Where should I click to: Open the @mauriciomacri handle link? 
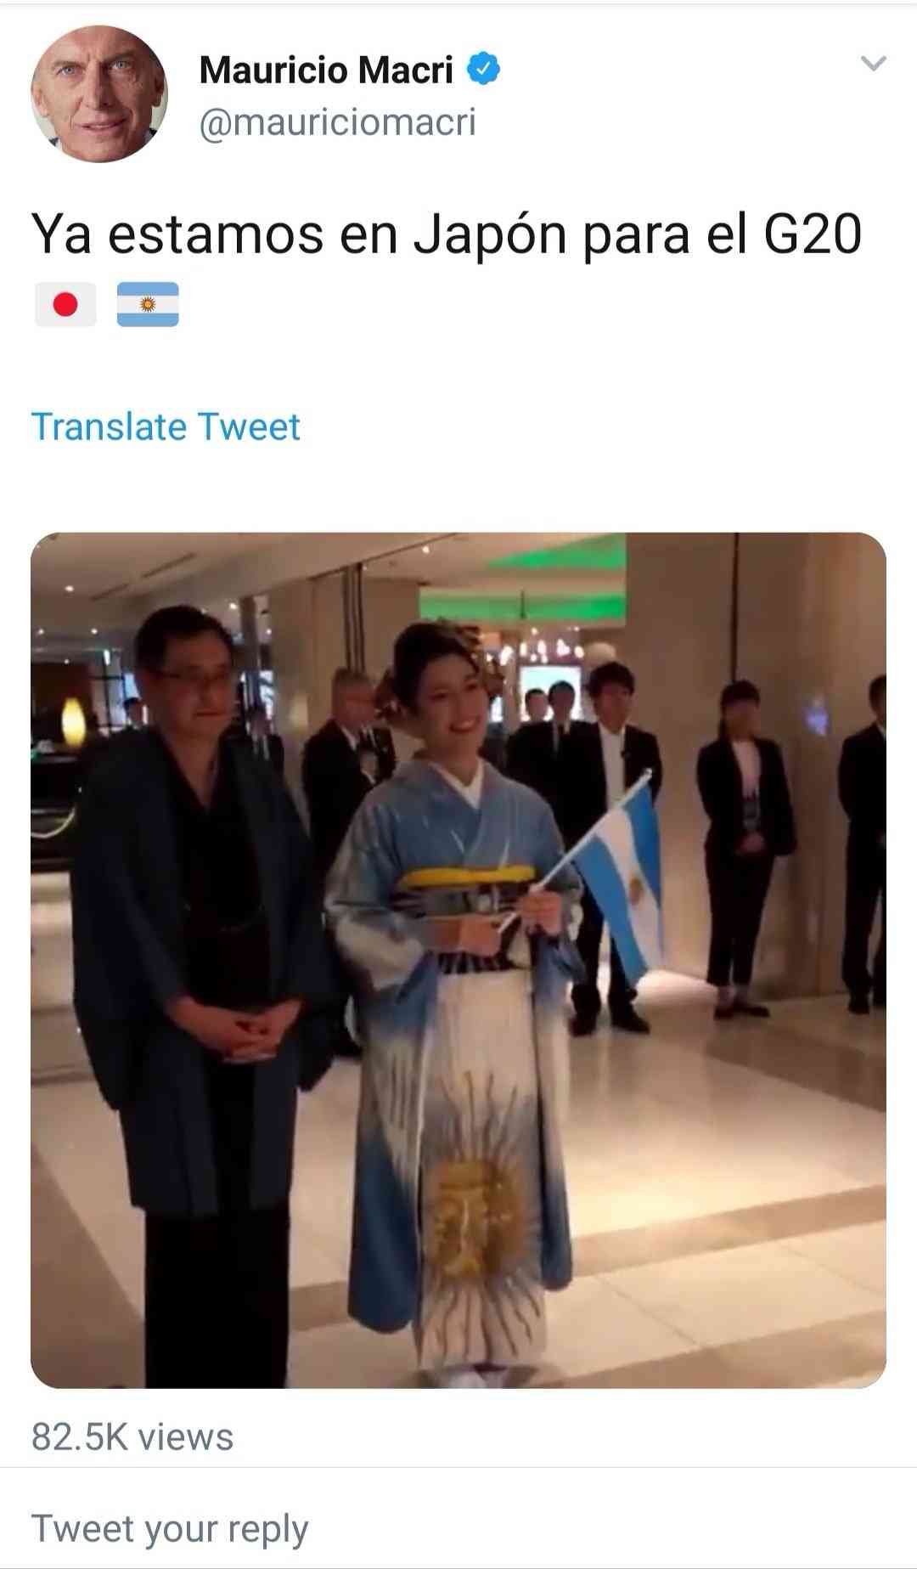[x=337, y=122]
